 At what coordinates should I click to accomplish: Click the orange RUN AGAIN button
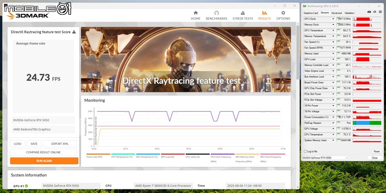[x=44, y=161]
